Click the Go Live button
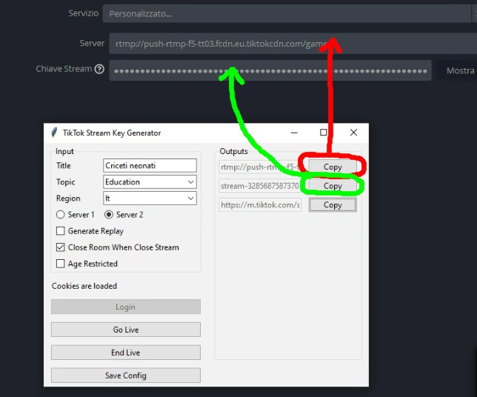This screenshot has height=397, width=477. coord(126,330)
